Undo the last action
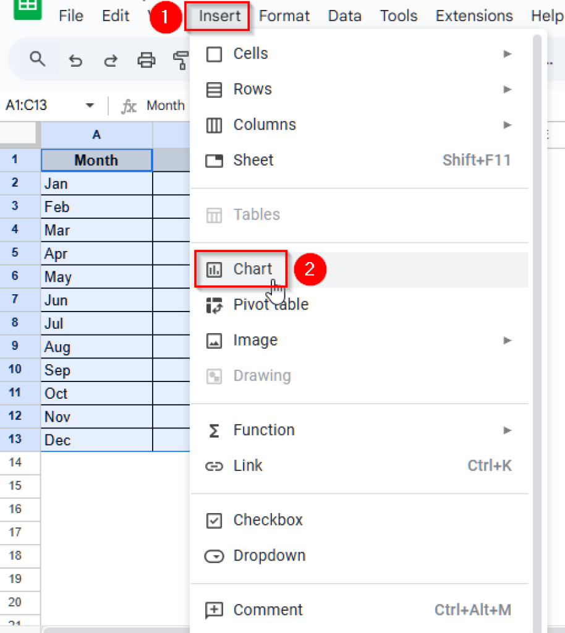Image resolution: width=565 pixels, height=633 pixels. coord(75,59)
